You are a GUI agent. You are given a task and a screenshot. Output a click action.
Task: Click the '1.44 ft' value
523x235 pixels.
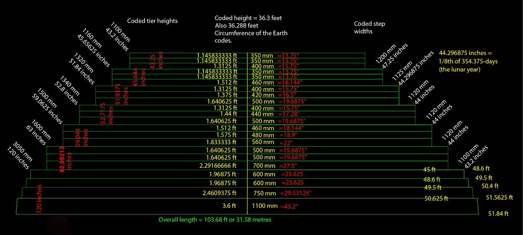228,114
